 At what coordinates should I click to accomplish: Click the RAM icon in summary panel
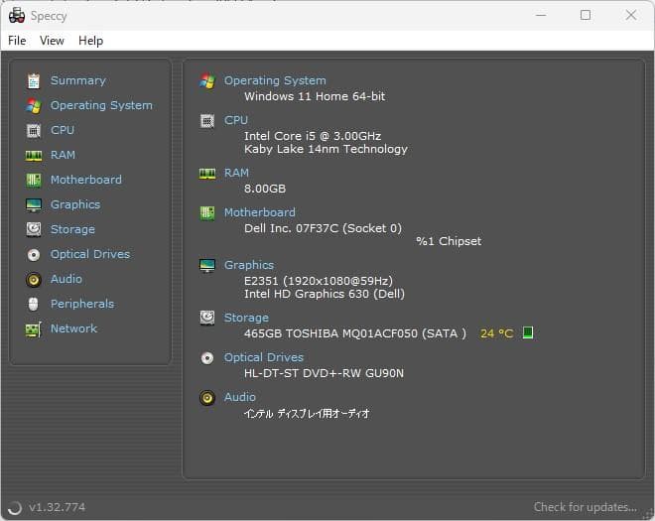[207, 174]
